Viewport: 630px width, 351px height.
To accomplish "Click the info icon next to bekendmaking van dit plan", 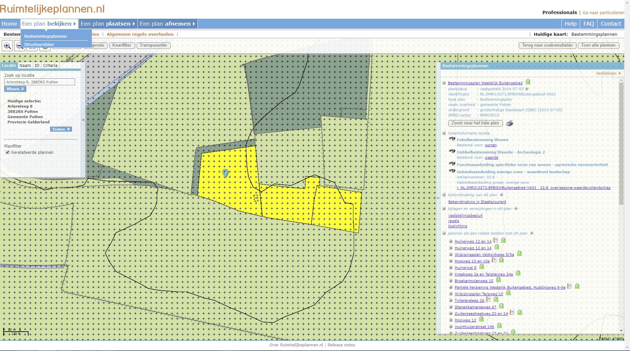I will click(501, 195).
